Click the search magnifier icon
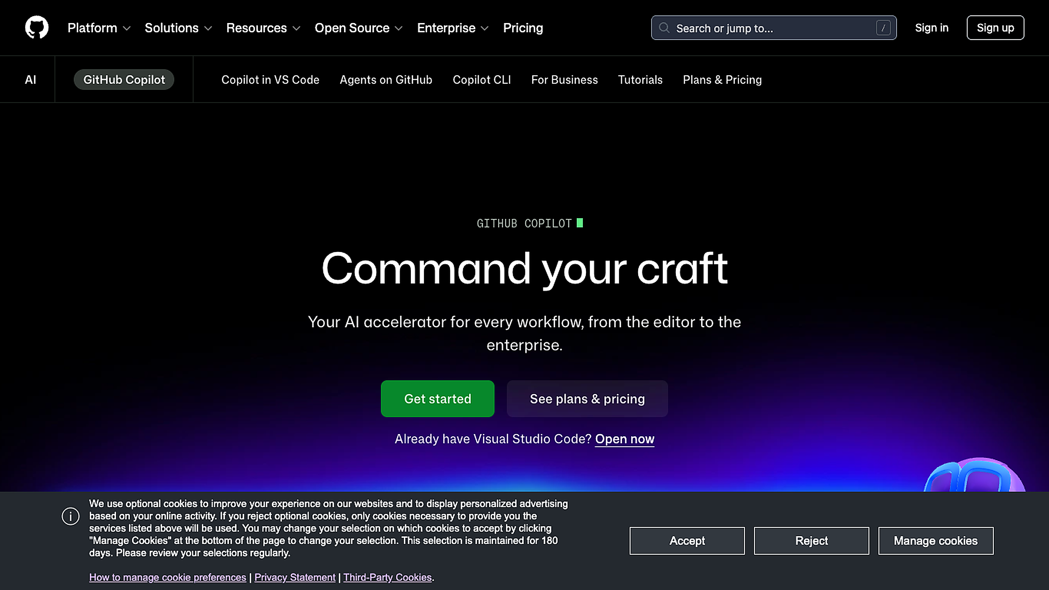Viewport: 1049px width, 590px height. [664, 28]
